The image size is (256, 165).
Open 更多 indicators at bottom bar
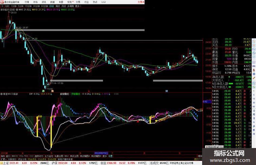click(105, 156)
